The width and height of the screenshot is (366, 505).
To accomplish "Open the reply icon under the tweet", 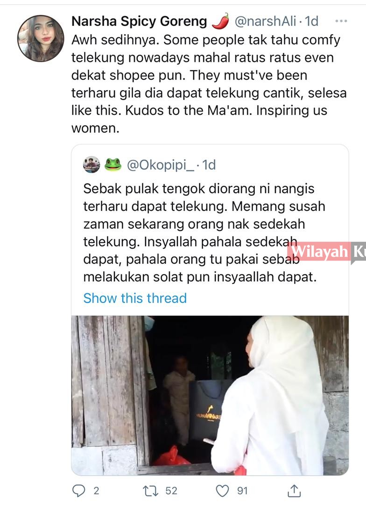I will tap(79, 491).
